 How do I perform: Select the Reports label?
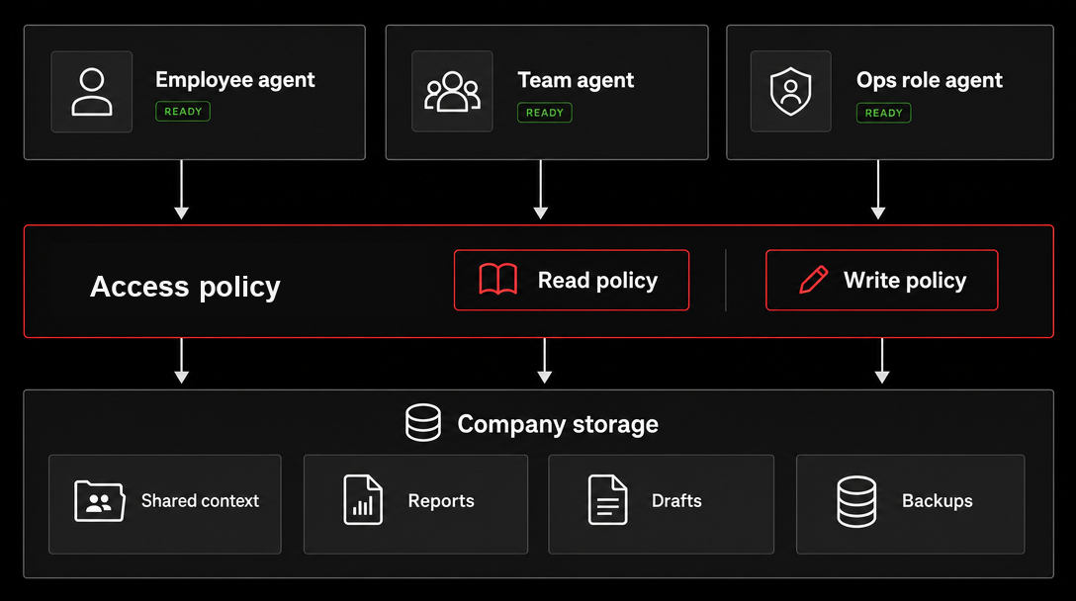(440, 501)
